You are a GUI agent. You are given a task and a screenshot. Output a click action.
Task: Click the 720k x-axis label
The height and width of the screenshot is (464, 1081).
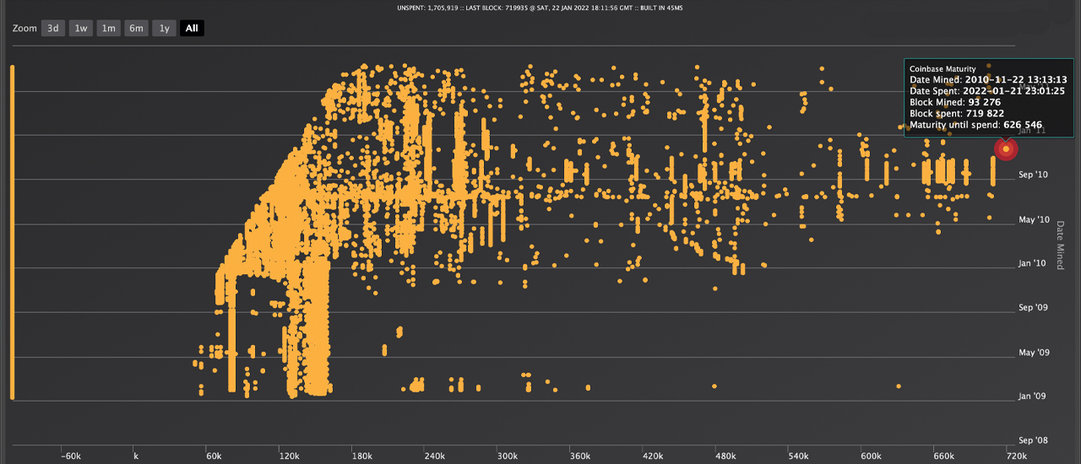click(x=1017, y=456)
